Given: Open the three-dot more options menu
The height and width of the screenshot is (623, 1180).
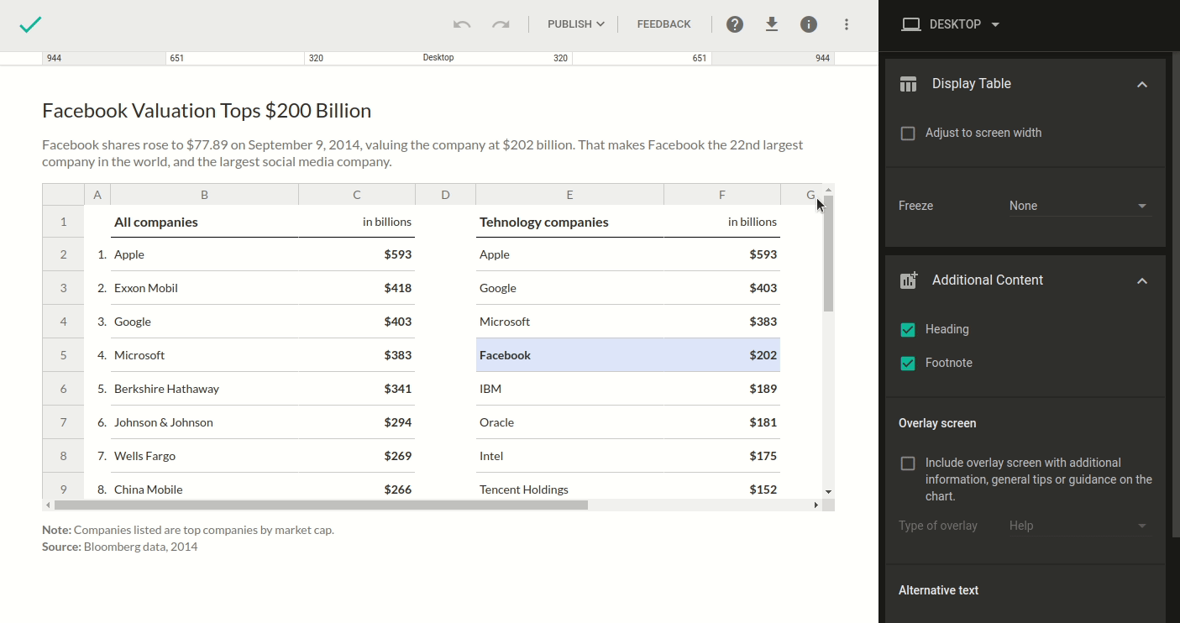Looking at the screenshot, I should pos(847,24).
